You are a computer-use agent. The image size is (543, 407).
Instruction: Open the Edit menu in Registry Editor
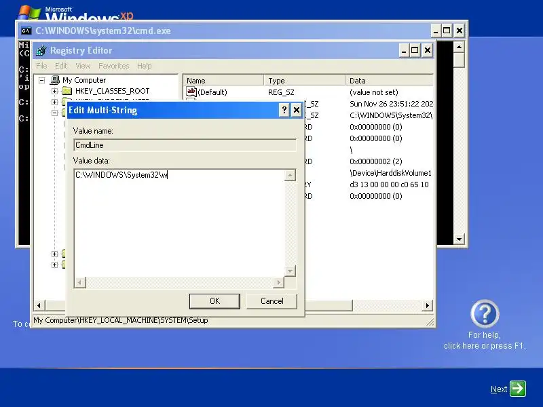[61, 66]
